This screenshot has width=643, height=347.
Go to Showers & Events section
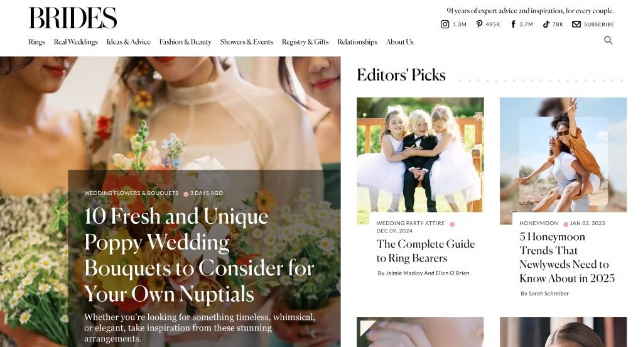click(x=246, y=42)
